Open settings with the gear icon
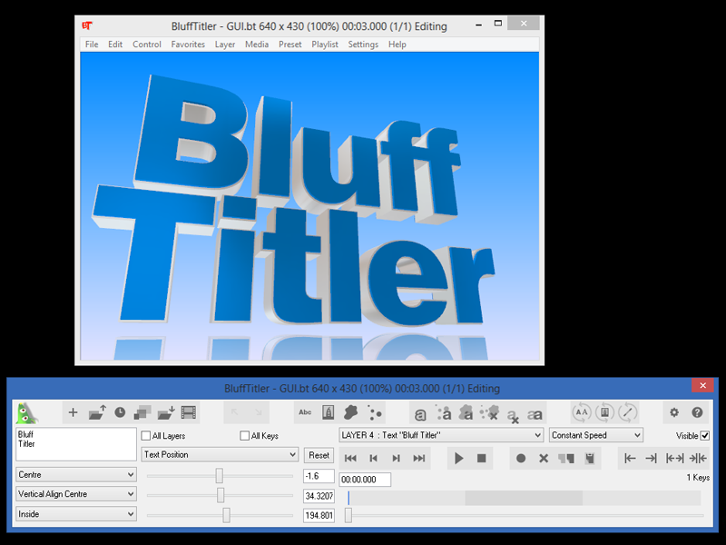726x545 pixels. [x=674, y=412]
